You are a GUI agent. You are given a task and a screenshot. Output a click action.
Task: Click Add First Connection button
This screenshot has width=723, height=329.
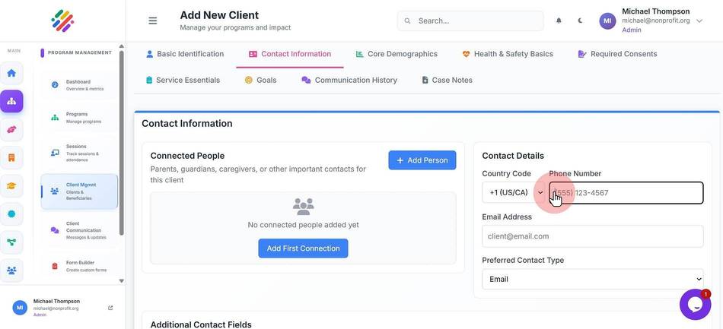click(303, 248)
